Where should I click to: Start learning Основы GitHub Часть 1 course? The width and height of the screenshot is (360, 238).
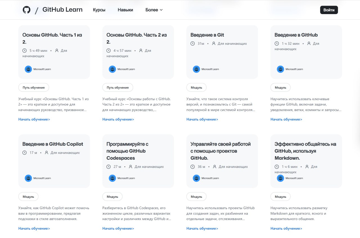pos(34,119)
